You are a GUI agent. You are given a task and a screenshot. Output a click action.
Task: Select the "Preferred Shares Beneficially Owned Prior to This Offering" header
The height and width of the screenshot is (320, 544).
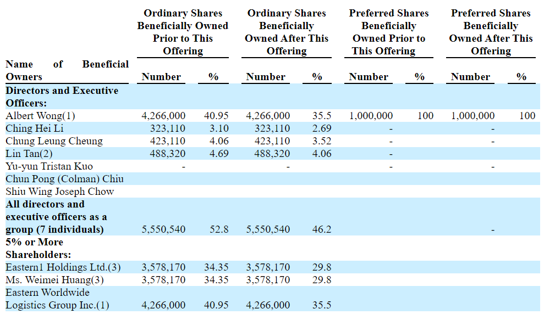pyautogui.click(x=388, y=32)
